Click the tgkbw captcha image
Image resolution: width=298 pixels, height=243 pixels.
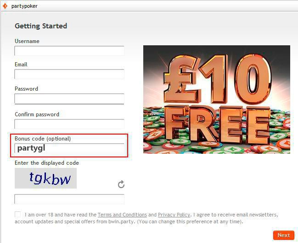45,178
